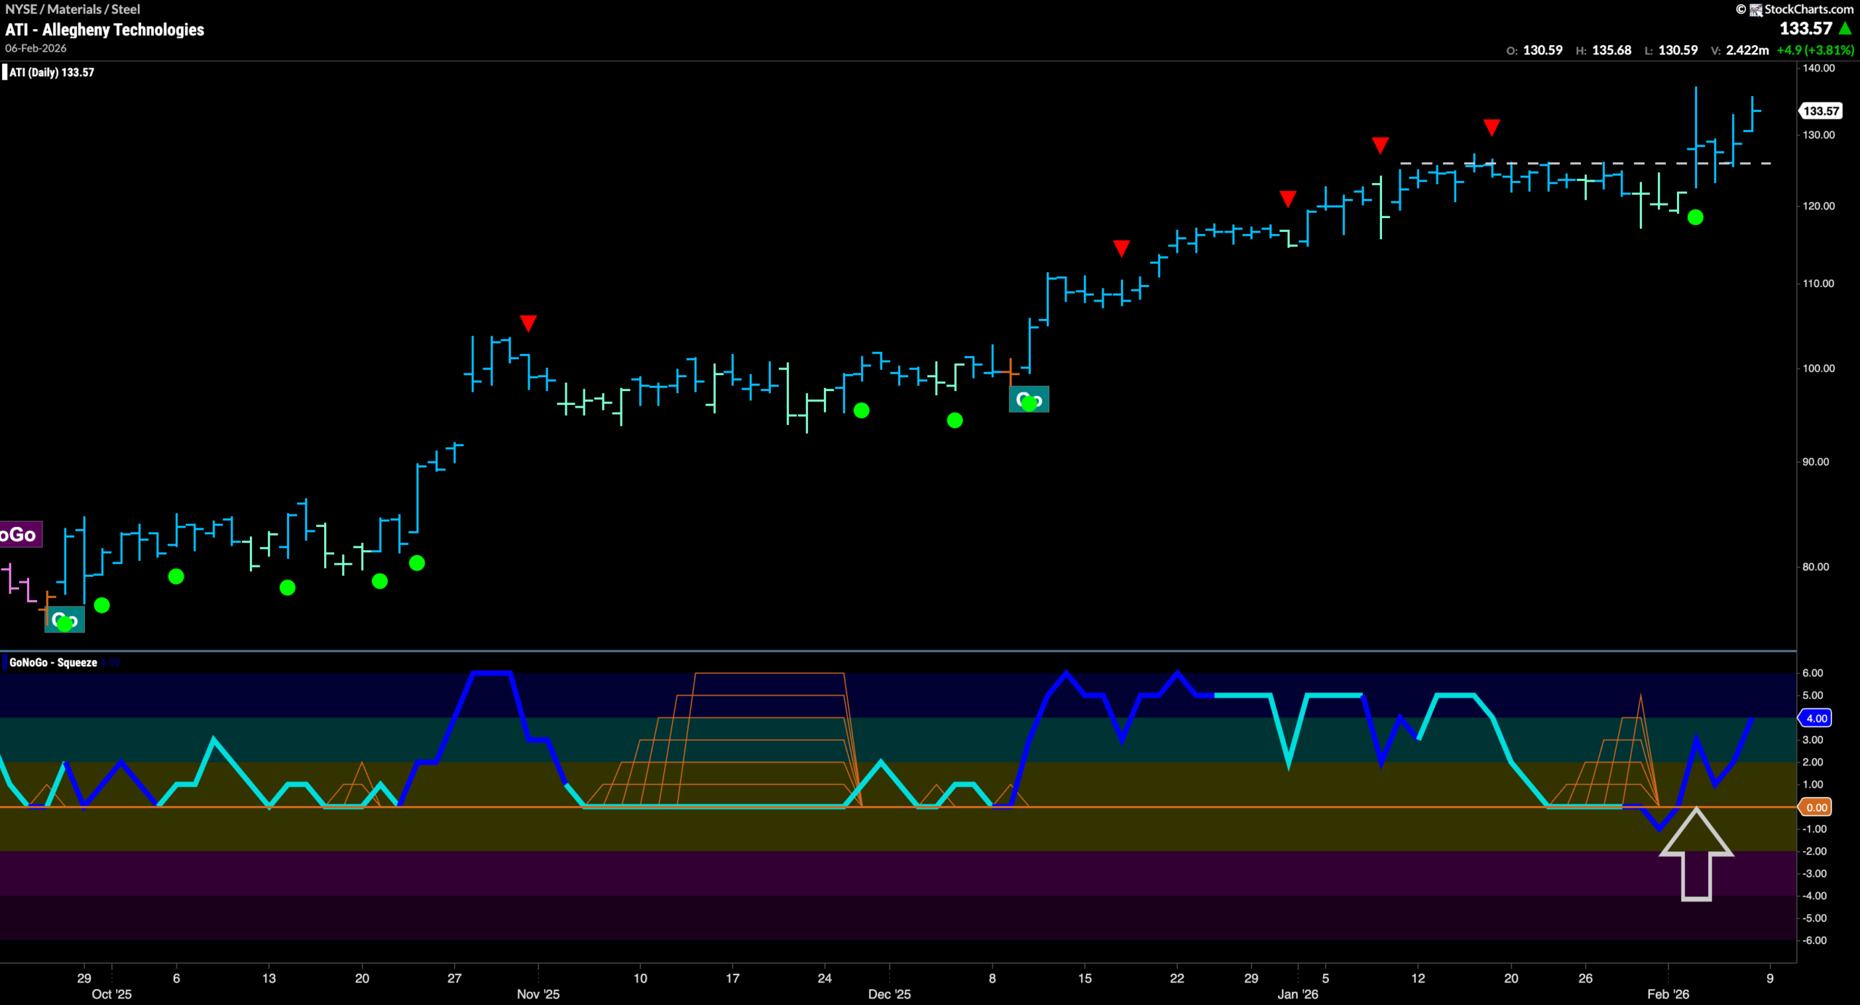Click the 06-Feb-2026 date label
This screenshot has width=1860, height=1005.
tap(36, 48)
